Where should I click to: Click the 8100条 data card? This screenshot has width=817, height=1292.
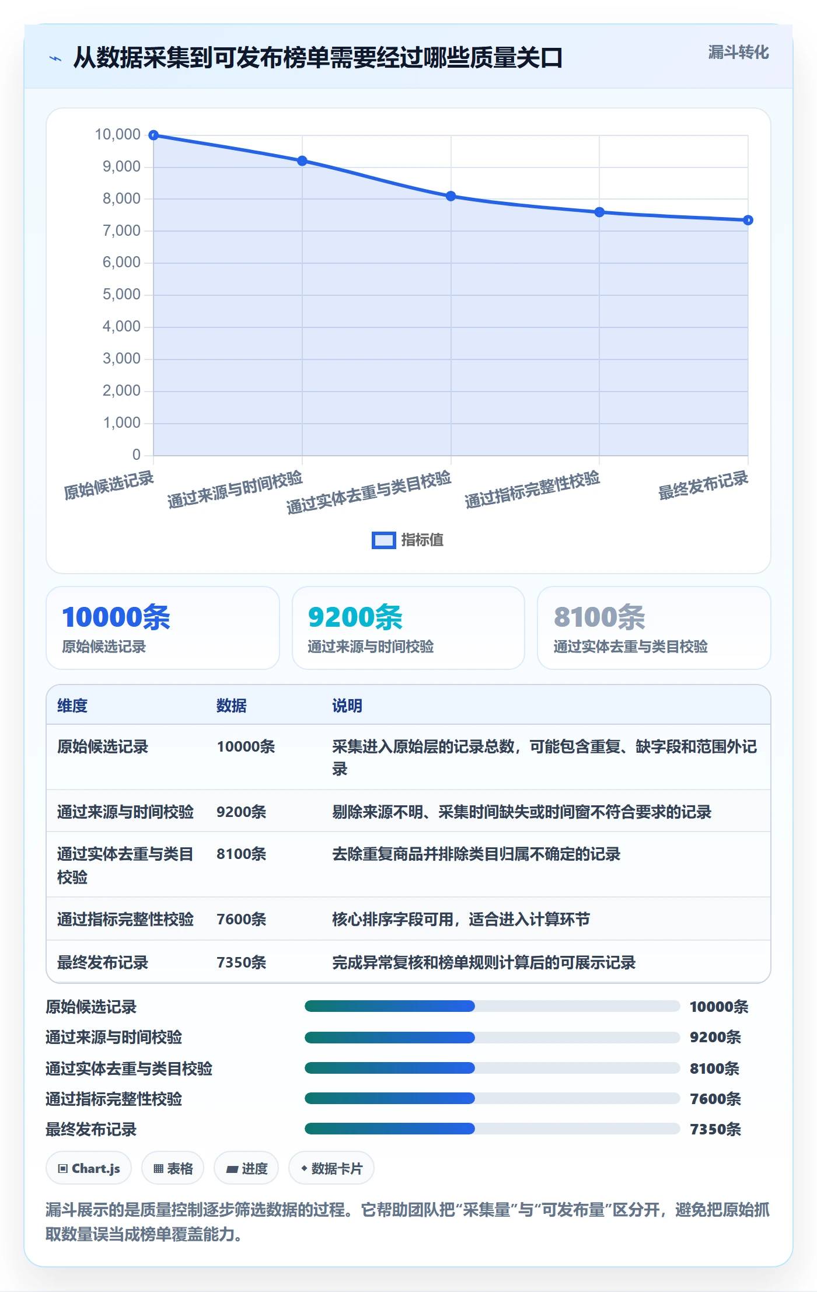coord(654,628)
